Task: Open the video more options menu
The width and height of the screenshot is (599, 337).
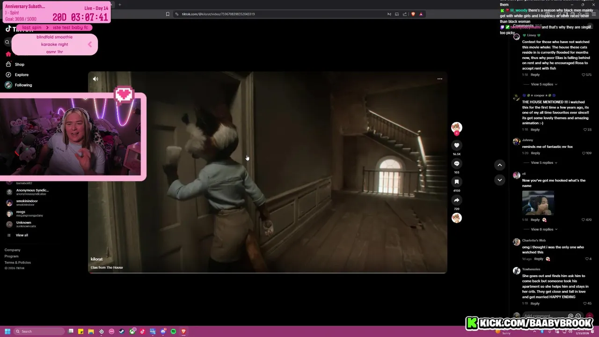Action: (440, 79)
